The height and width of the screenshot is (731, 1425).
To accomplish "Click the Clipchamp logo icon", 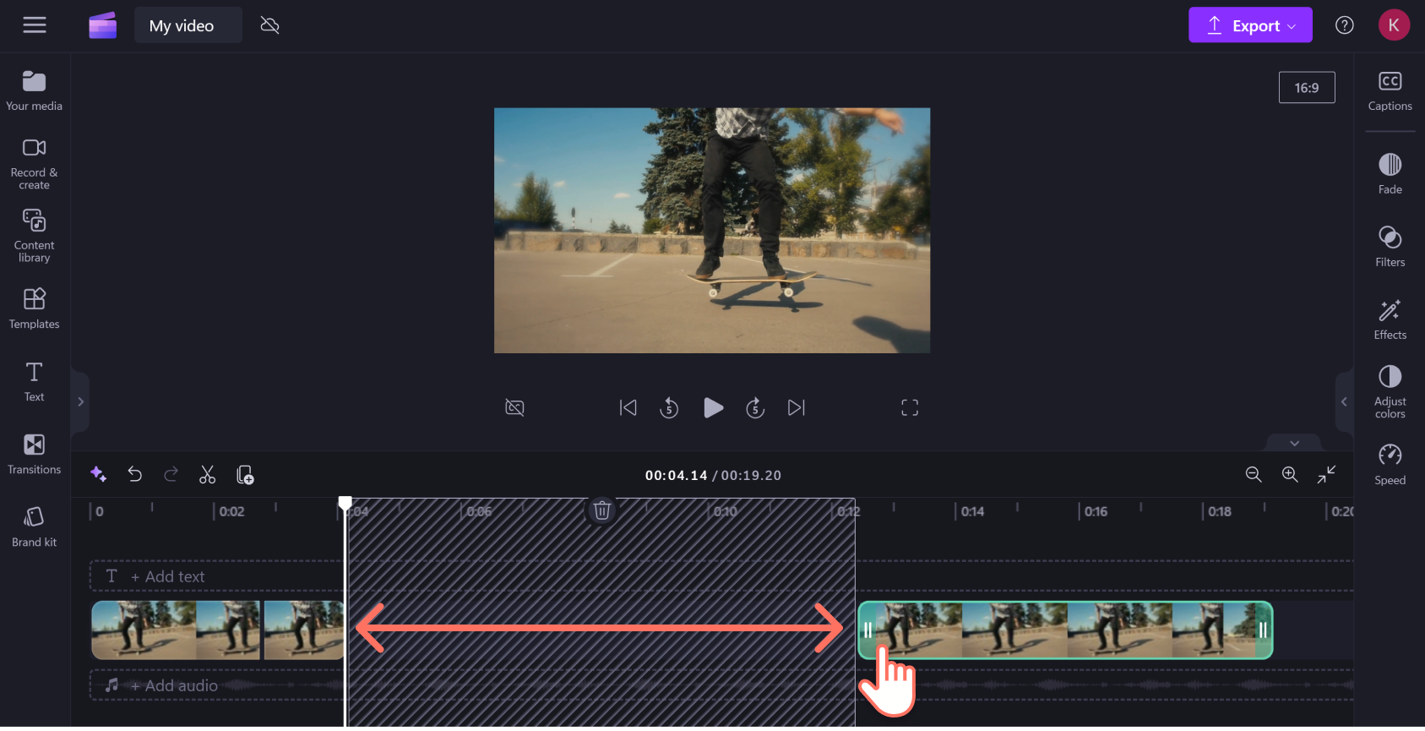I will point(102,25).
